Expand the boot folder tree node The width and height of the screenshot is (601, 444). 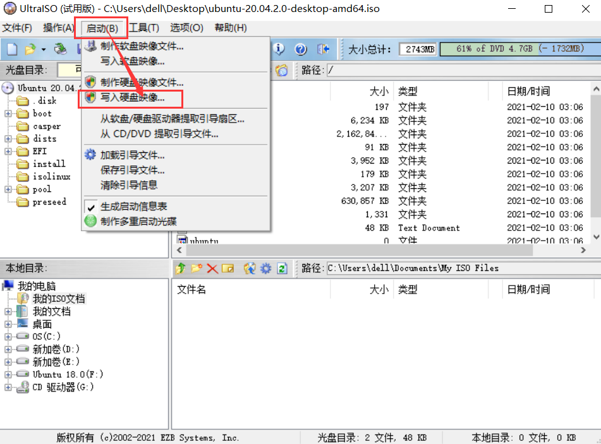tap(8, 114)
